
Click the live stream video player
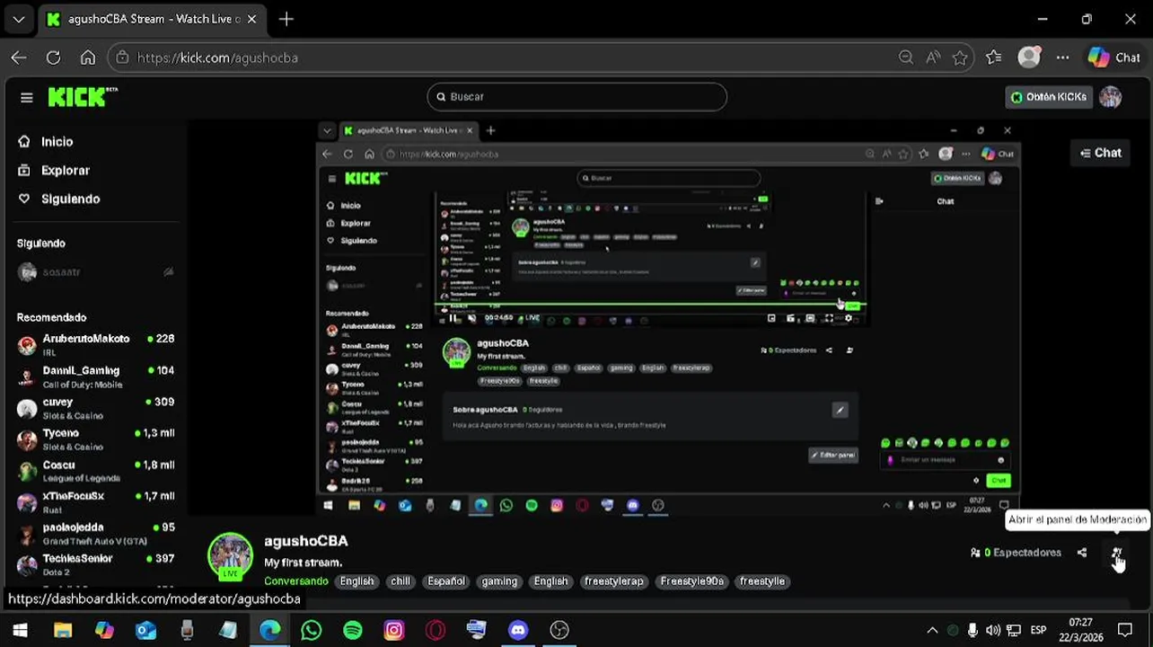pyautogui.click(x=668, y=318)
